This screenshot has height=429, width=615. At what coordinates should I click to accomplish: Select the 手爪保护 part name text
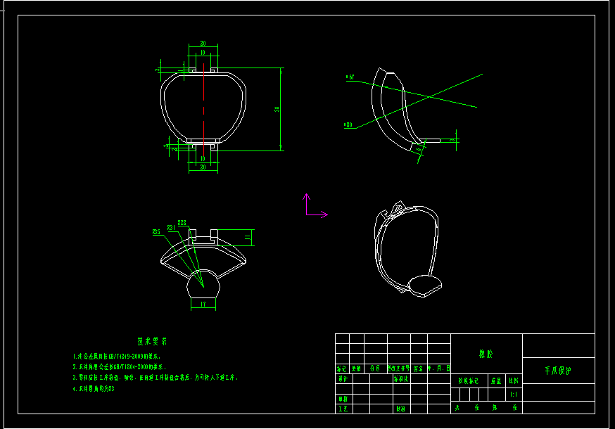coord(559,371)
